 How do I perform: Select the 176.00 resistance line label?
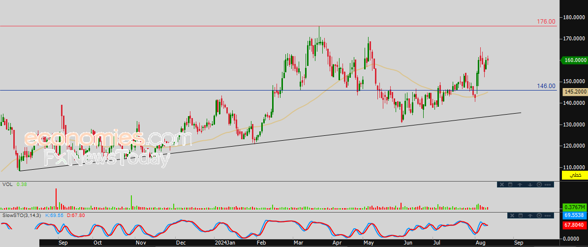point(547,22)
